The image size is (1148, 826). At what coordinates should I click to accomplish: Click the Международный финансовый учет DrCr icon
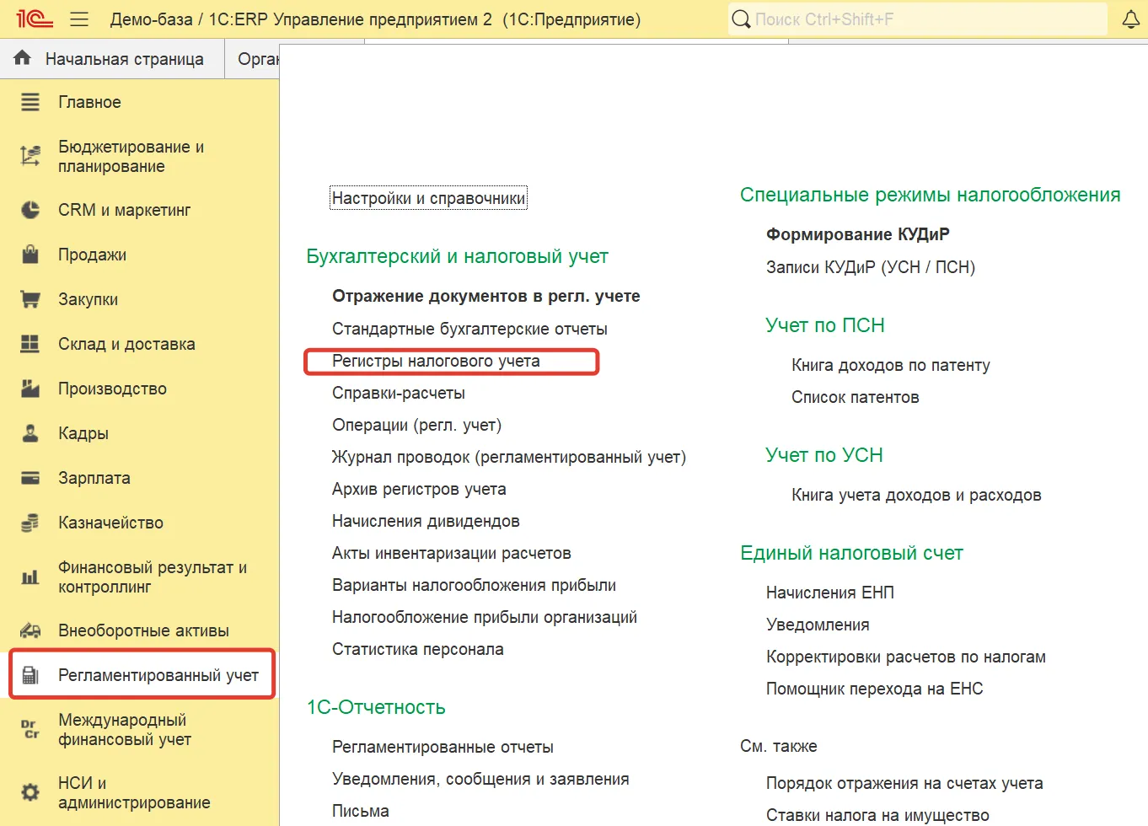(30, 729)
